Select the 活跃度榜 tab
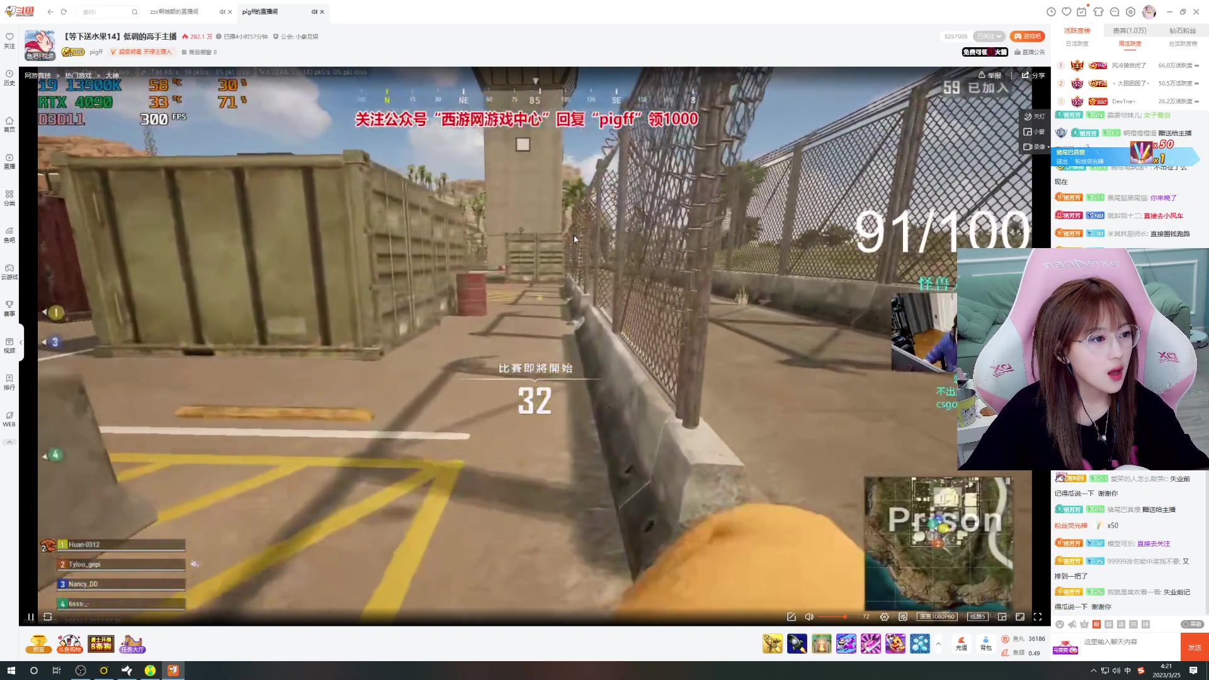 [1077, 30]
